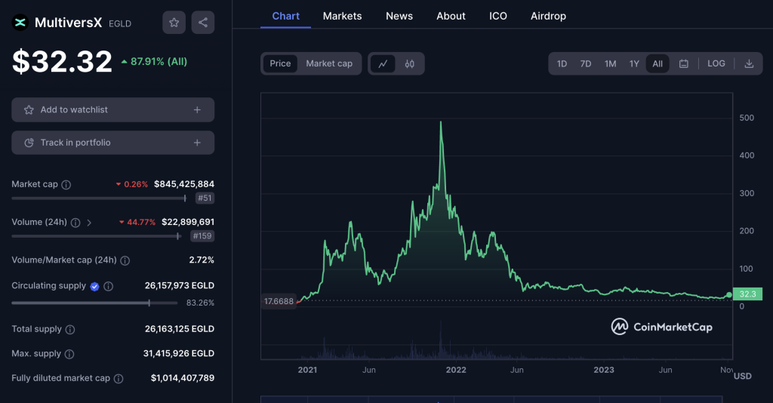Open the Airdrop tab
Viewport: 773px width, 403px height.
click(x=548, y=16)
